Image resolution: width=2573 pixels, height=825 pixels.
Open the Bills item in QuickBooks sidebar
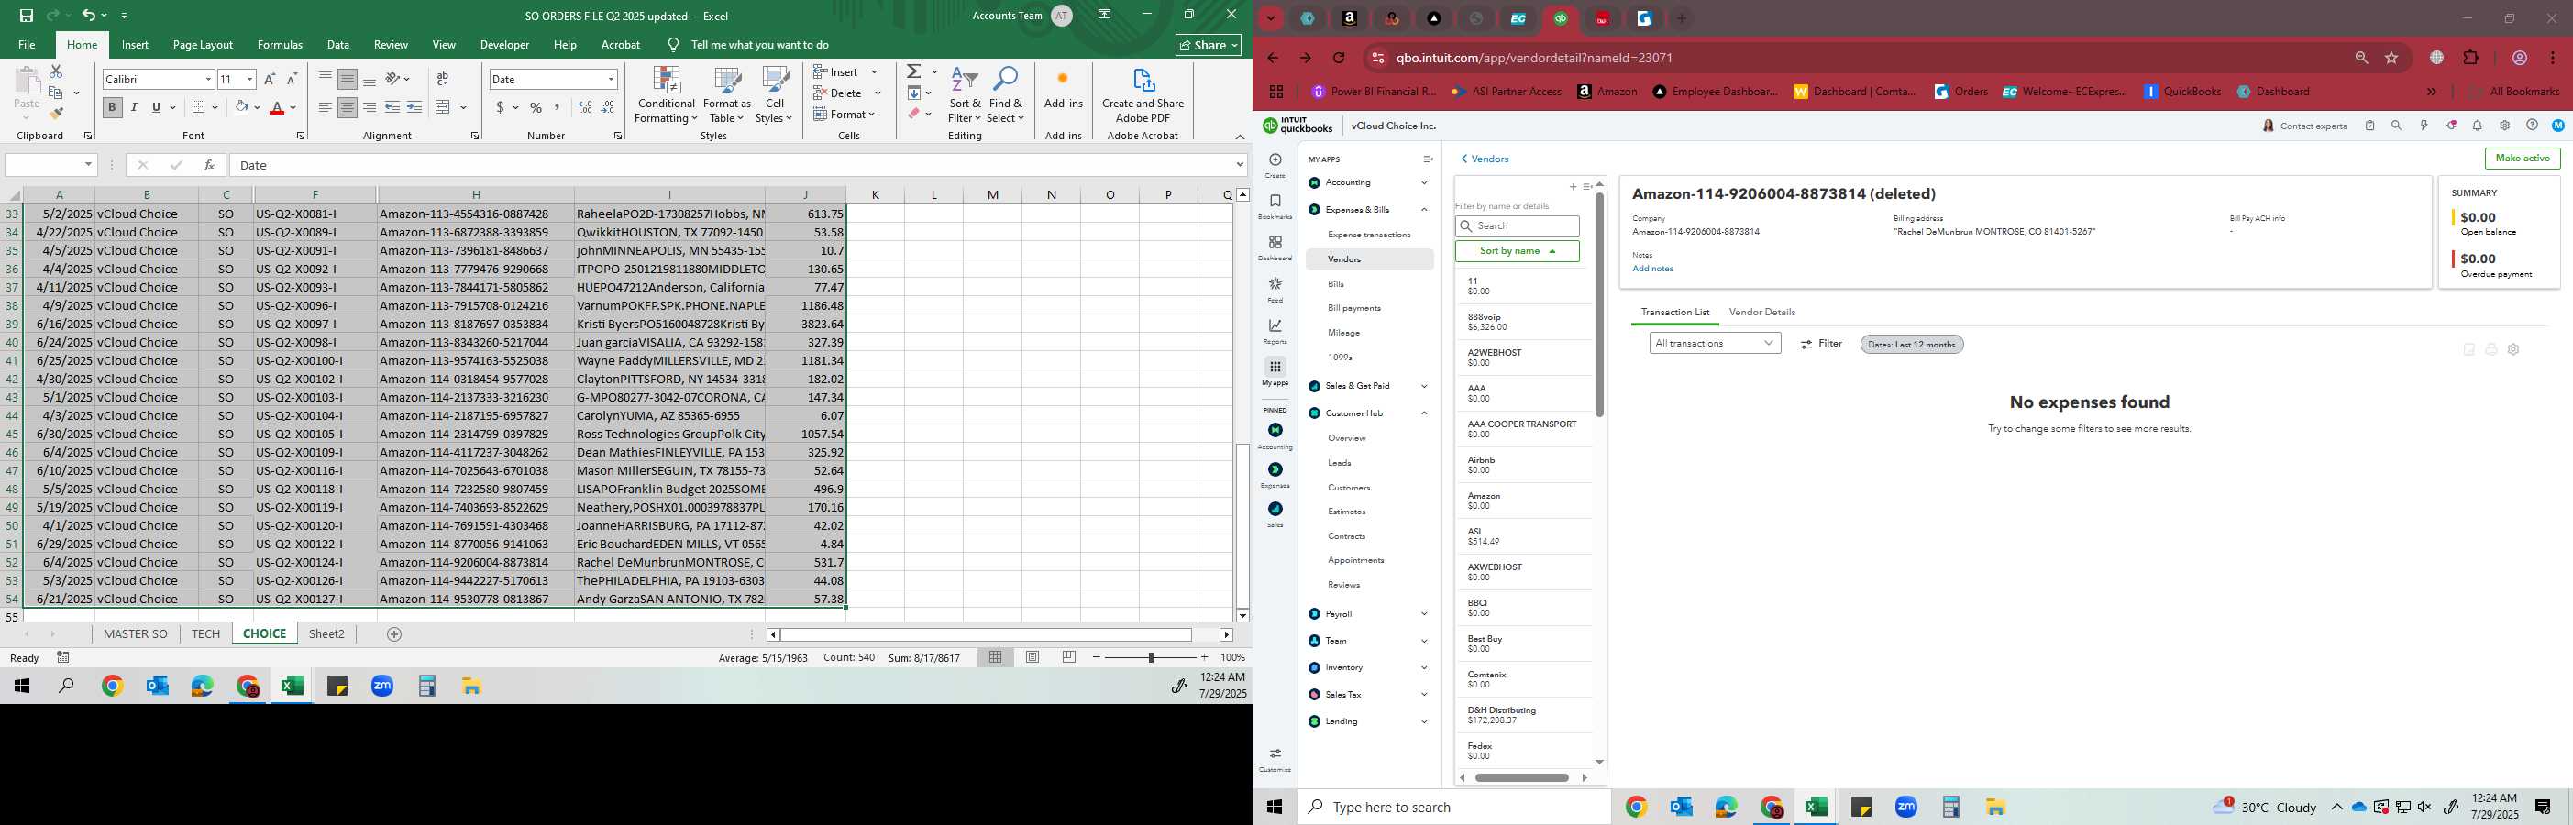click(1335, 283)
